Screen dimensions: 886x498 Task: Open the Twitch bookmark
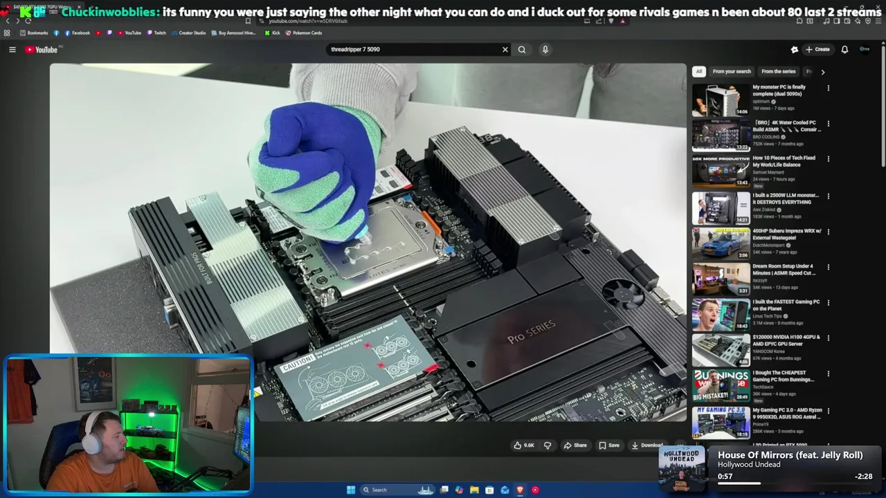point(156,33)
